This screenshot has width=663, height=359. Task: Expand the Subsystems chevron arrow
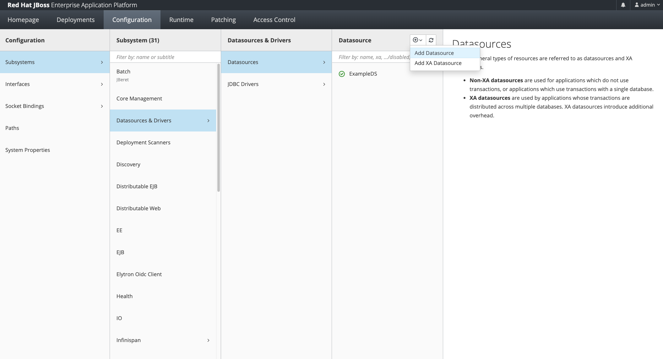pos(102,62)
